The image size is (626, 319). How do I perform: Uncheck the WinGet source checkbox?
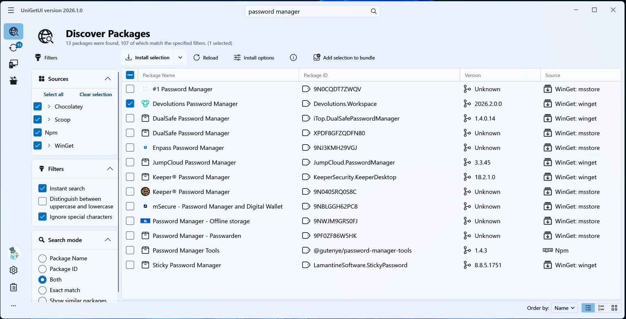point(38,146)
